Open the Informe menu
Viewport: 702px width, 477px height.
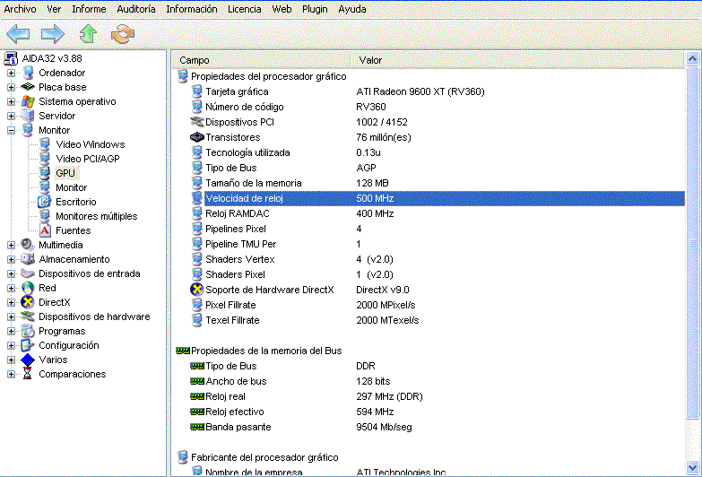[89, 9]
